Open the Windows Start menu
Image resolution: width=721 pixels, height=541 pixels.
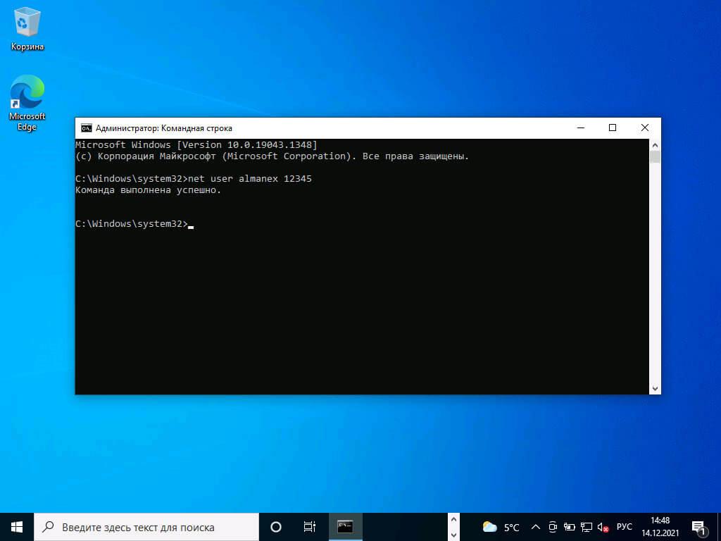[x=17, y=527]
